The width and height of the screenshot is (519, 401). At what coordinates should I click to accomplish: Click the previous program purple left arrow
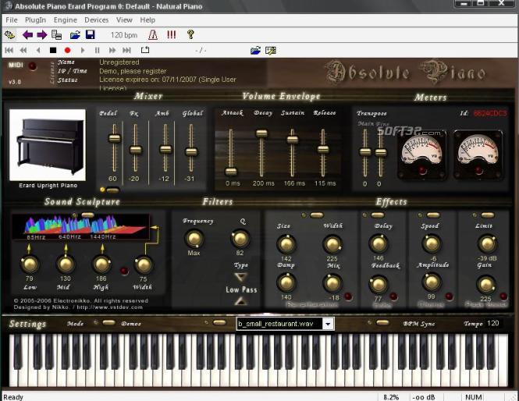point(27,34)
